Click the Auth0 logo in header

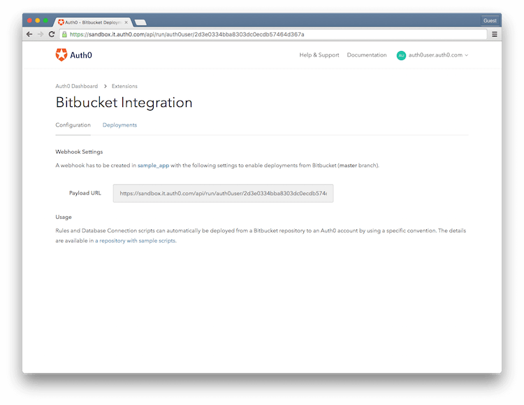pos(74,55)
